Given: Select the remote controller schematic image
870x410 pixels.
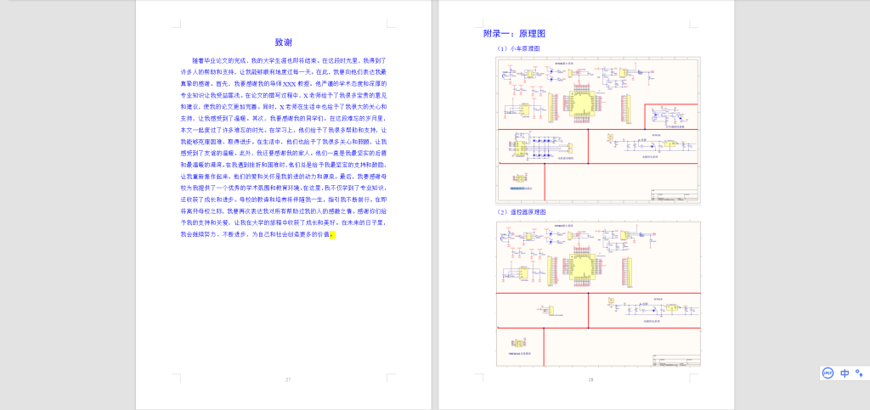Looking at the screenshot, I should point(598,294).
